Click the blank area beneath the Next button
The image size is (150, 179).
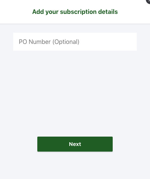[75, 165]
